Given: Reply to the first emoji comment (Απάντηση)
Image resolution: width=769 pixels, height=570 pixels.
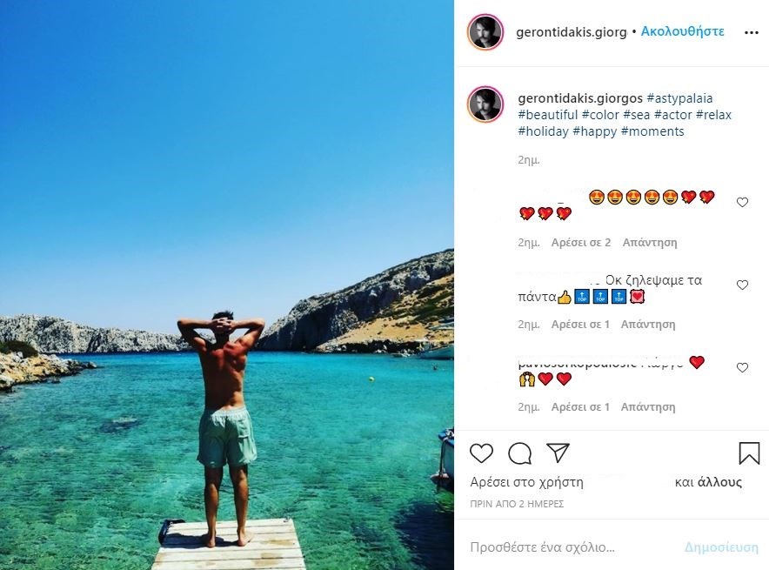Looking at the screenshot, I should [650, 242].
